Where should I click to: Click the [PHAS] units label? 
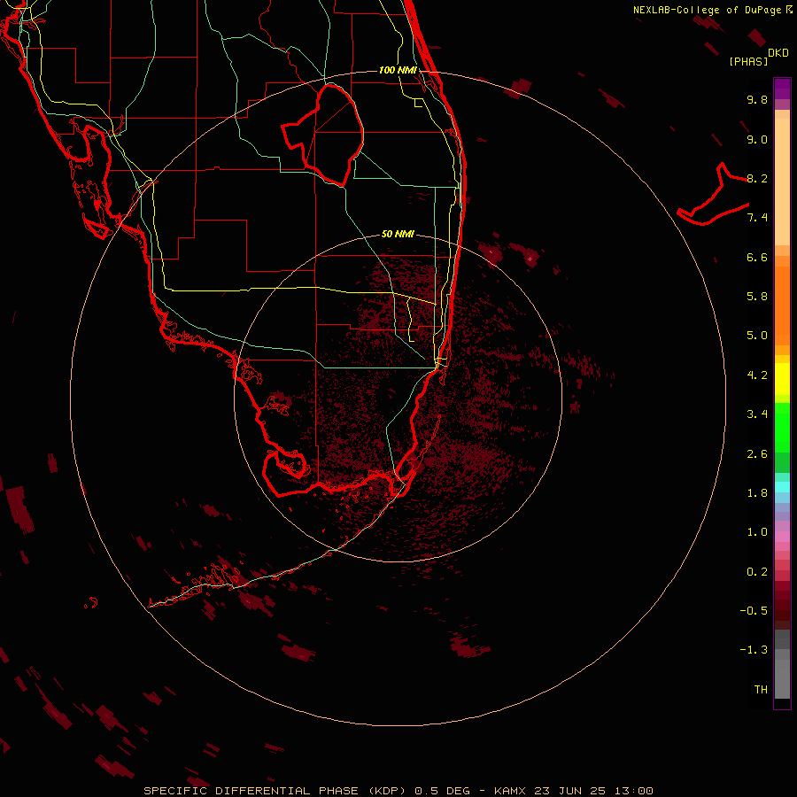coord(748,61)
